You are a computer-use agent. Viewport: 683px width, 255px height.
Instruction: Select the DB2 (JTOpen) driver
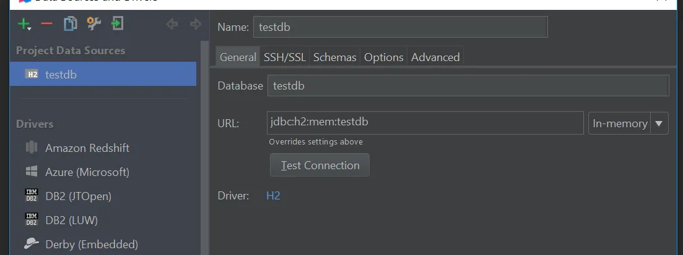pyautogui.click(x=78, y=196)
